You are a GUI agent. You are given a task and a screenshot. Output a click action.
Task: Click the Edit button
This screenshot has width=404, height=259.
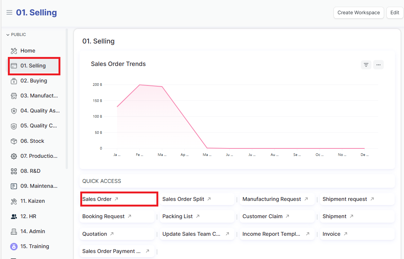pos(395,12)
